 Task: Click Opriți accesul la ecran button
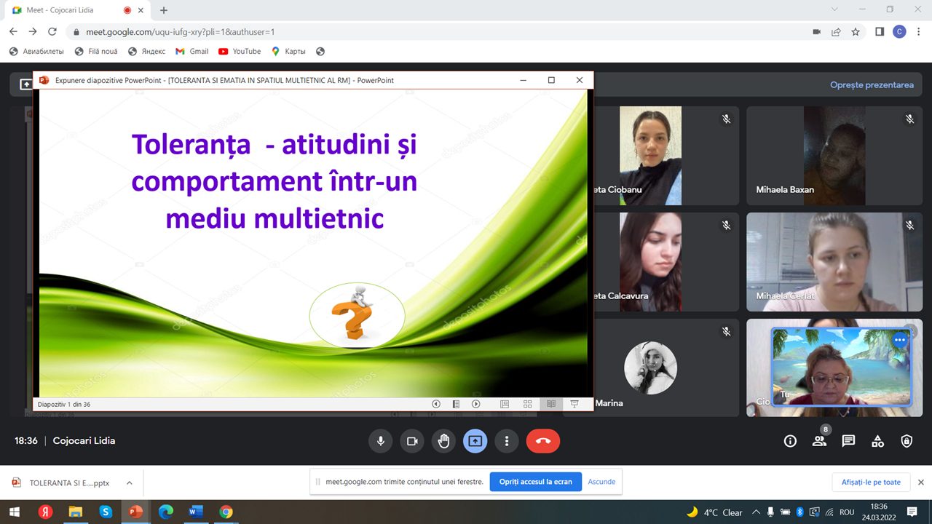(535, 482)
